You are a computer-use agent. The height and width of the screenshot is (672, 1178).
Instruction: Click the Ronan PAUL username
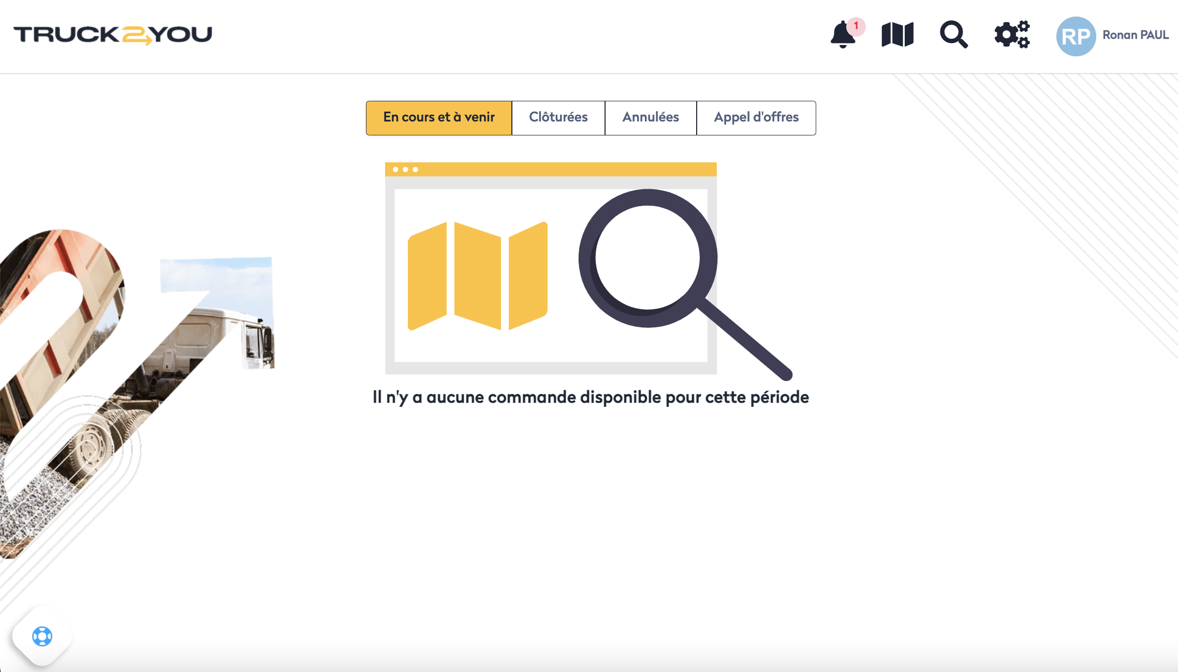[x=1136, y=35]
